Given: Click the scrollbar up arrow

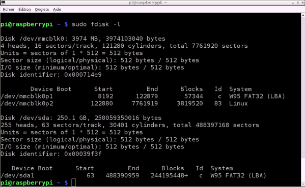Looking at the screenshot, I should pos(303,15).
